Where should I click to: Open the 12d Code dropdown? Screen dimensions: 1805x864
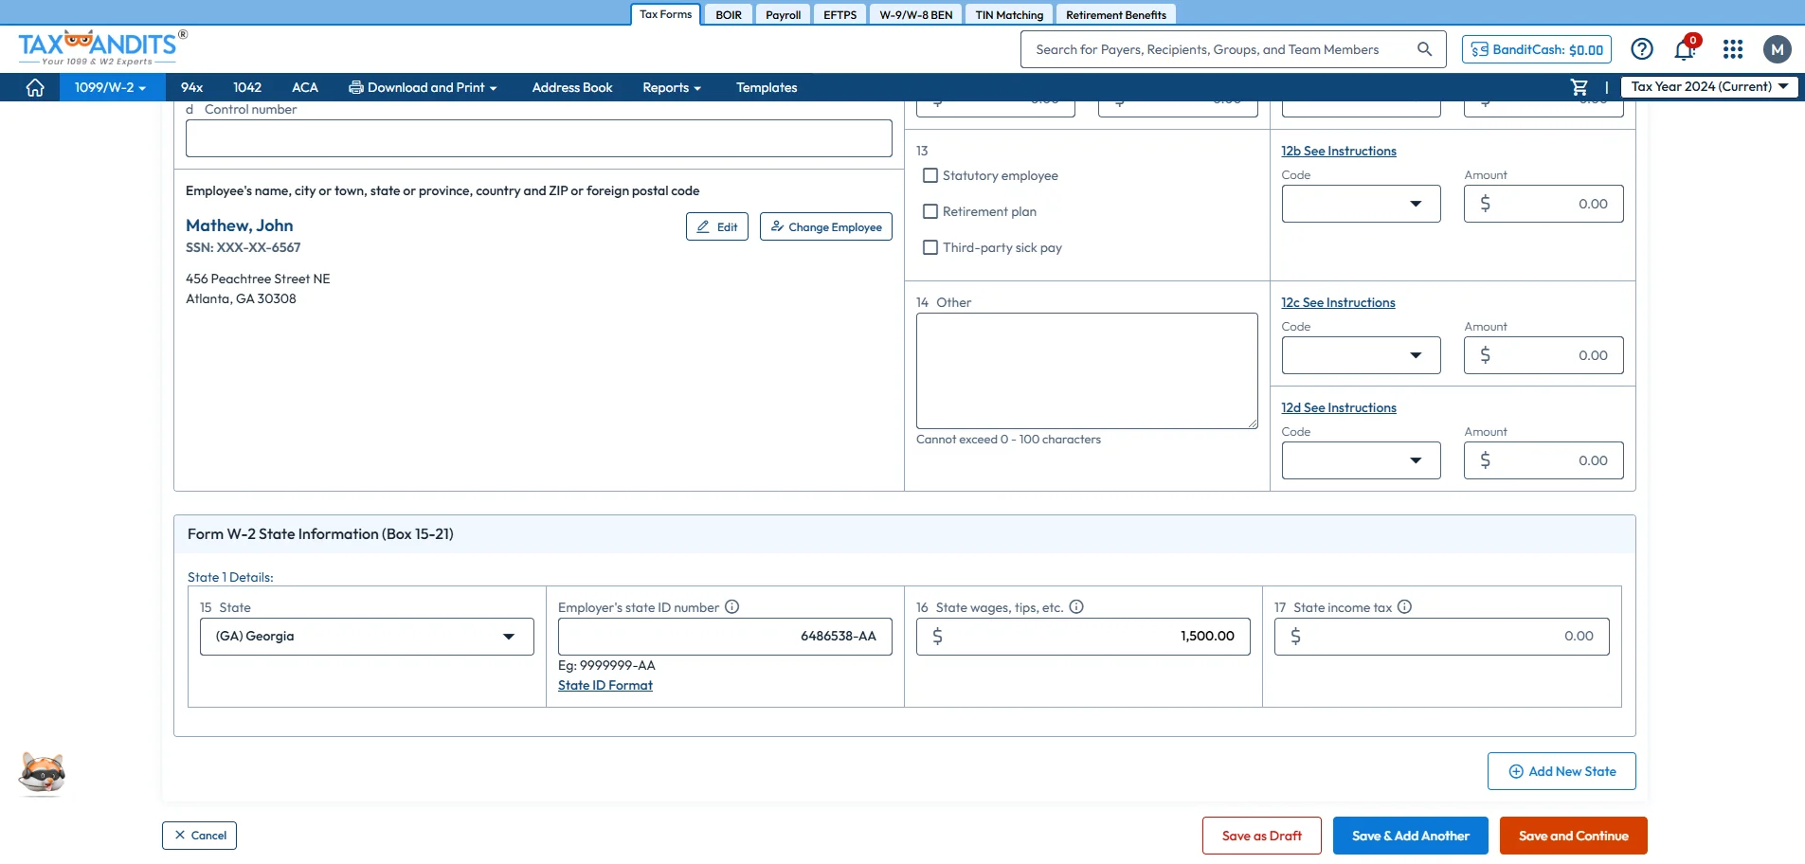(1361, 460)
